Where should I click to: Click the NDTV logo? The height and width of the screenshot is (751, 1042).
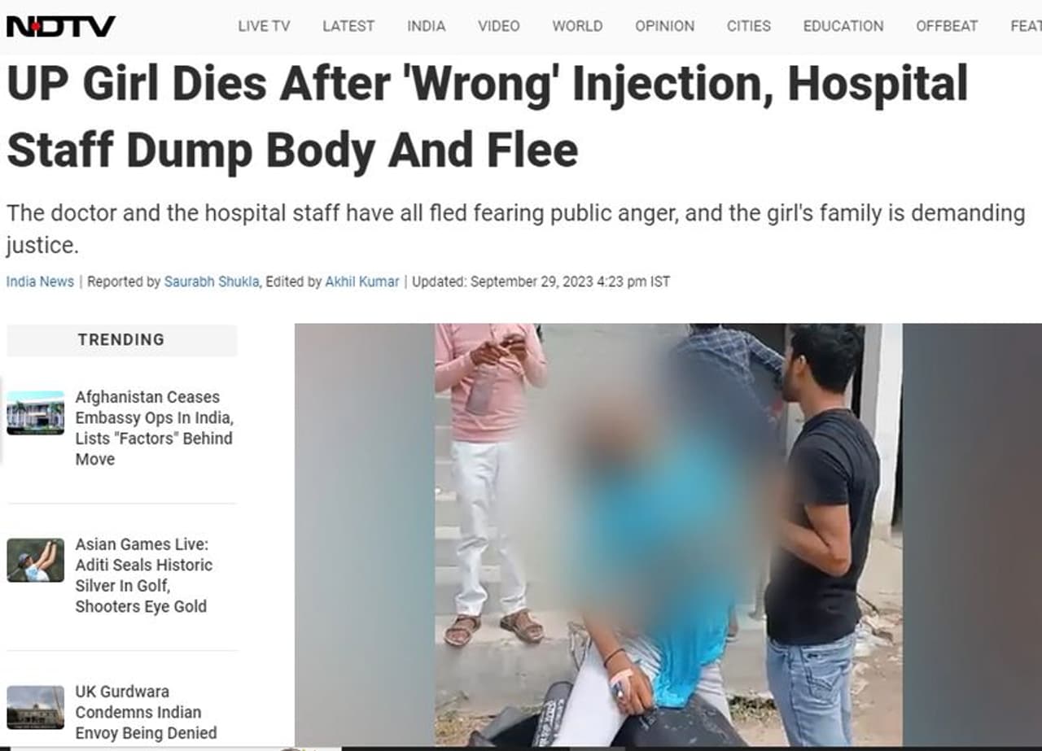pos(61,26)
